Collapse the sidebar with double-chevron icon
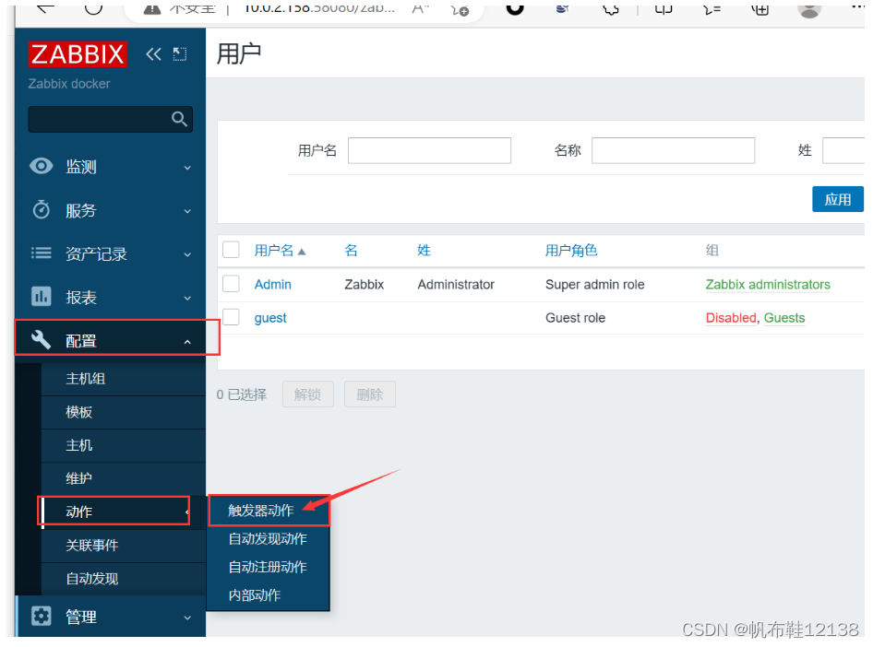 click(x=154, y=54)
